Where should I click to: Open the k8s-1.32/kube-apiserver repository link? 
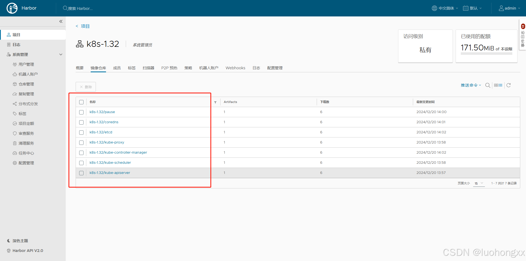[x=110, y=173]
